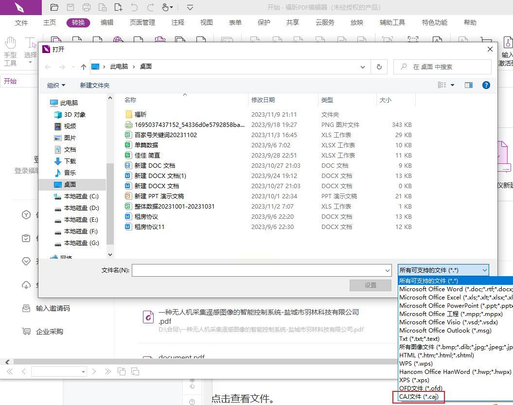Switch to the 保护 tab
Viewport: 513px width, 405px height.
pyautogui.click(x=264, y=22)
